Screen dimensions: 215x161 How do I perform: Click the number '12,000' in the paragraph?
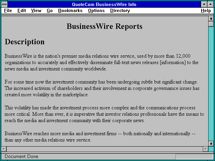[x=183, y=56]
